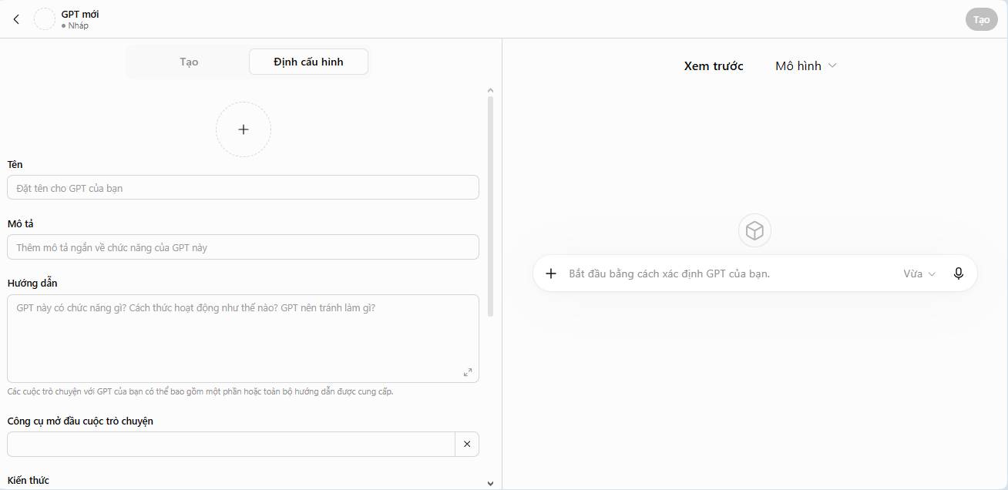1008x490 pixels.
Task: Expand the Hướng dẫn text box with the diagonal arrows icon
Action: (468, 372)
